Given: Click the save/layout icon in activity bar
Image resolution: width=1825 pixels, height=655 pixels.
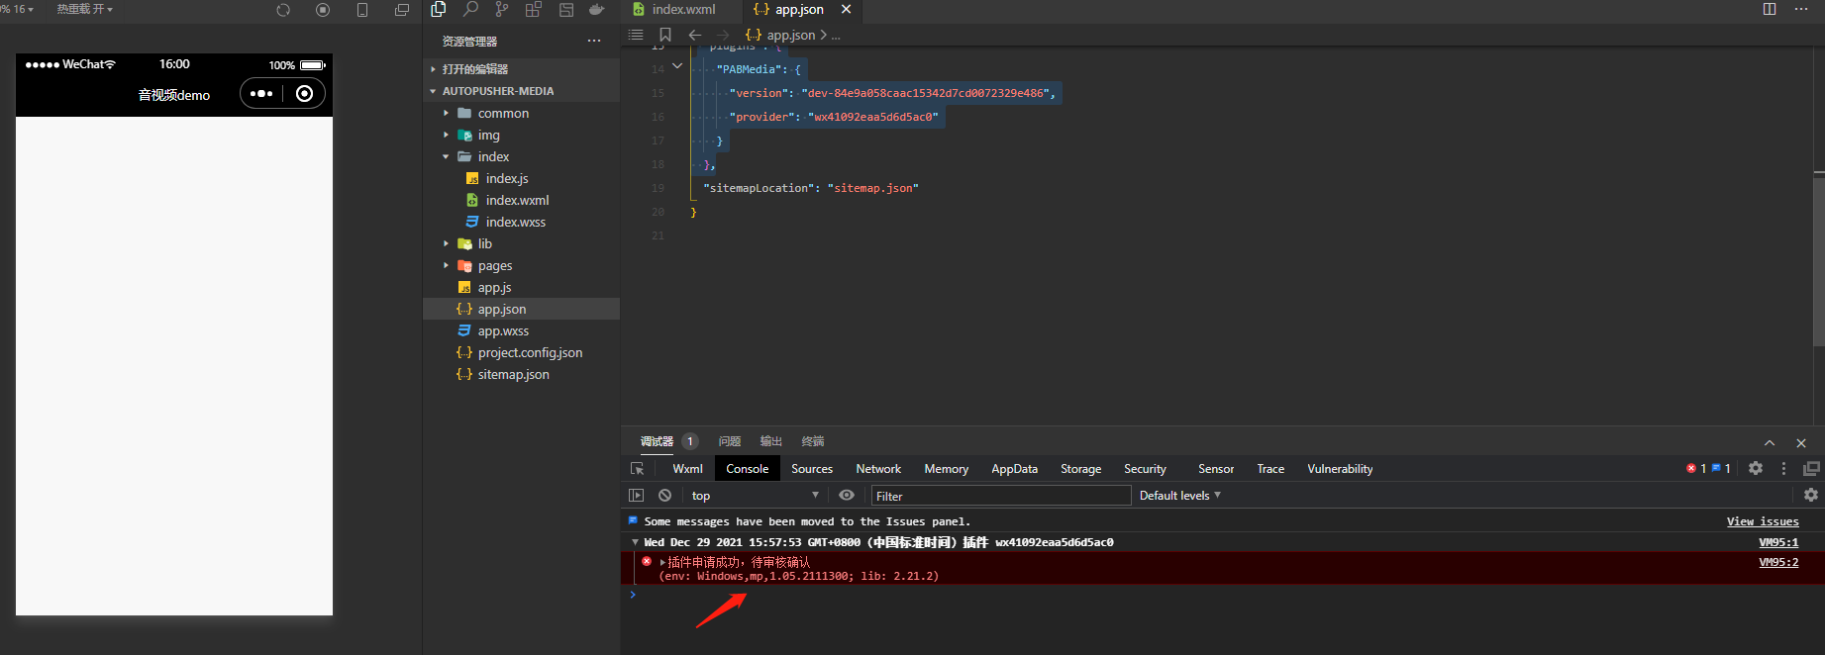Looking at the screenshot, I should click(566, 9).
